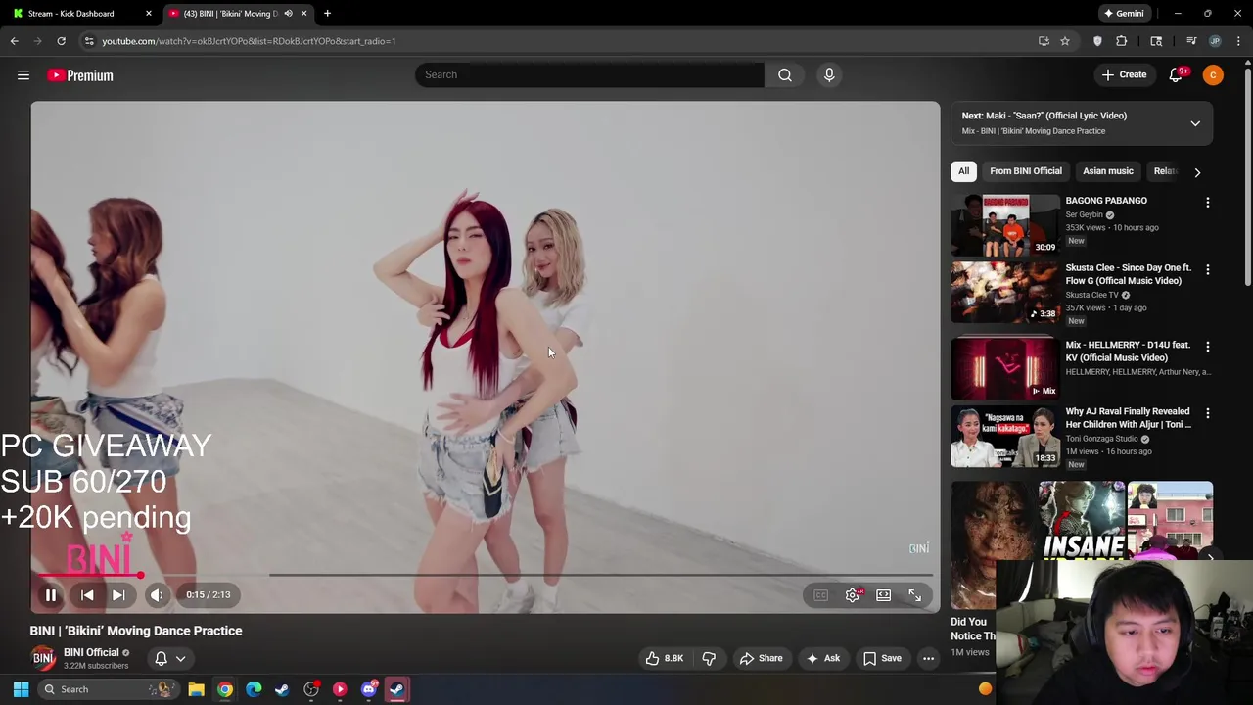Click the search magnifier button
The image size is (1253, 705).
(785, 74)
